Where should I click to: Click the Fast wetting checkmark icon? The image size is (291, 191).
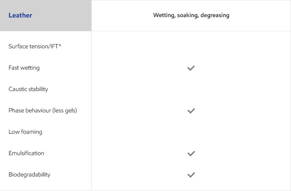click(x=191, y=68)
